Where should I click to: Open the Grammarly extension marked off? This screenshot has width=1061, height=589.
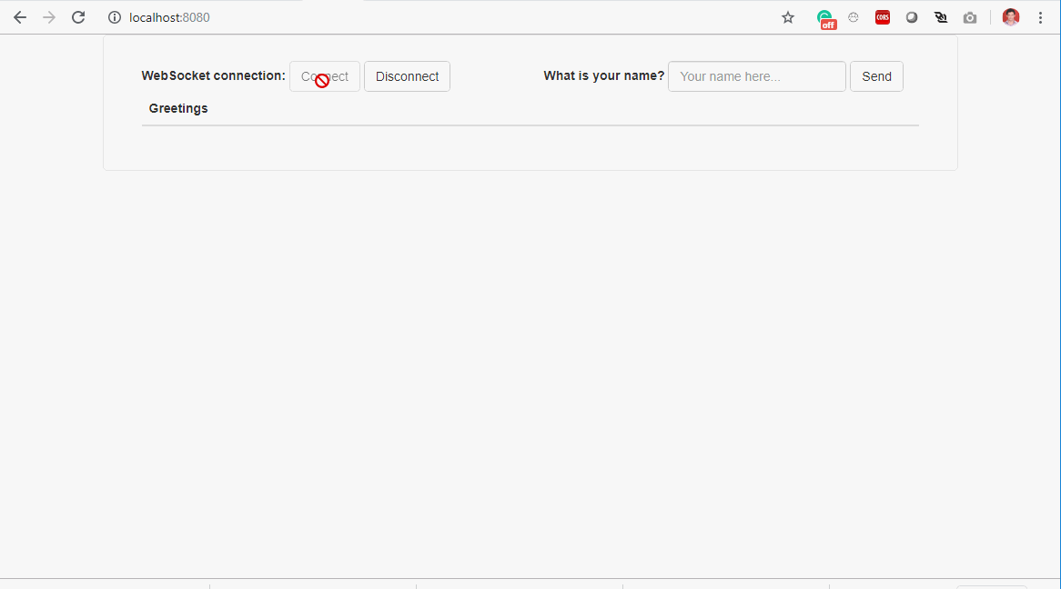(x=825, y=19)
